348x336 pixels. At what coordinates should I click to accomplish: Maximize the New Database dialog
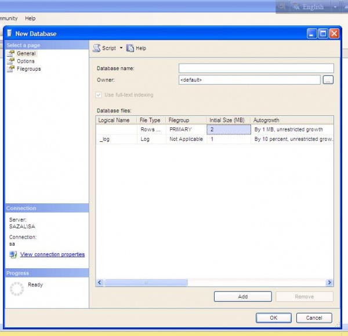click(323, 34)
